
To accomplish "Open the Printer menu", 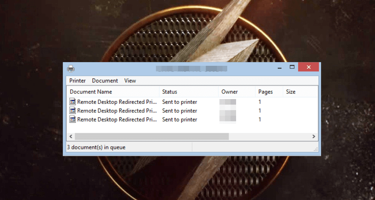I will tap(78, 81).
